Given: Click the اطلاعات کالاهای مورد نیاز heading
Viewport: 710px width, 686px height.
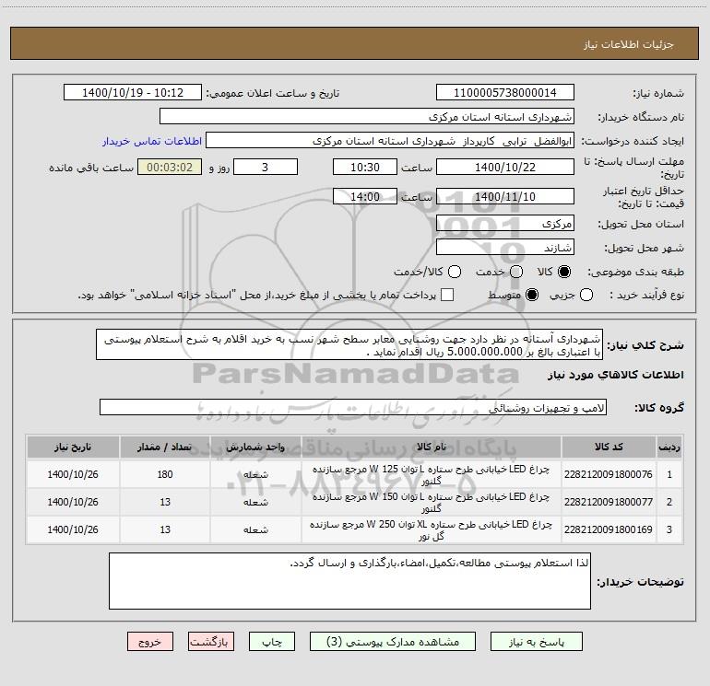Looking at the screenshot, I should pyautogui.click(x=616, y=375).
